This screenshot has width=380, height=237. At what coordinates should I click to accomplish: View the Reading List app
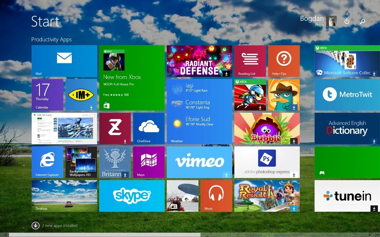coord(250,61)
